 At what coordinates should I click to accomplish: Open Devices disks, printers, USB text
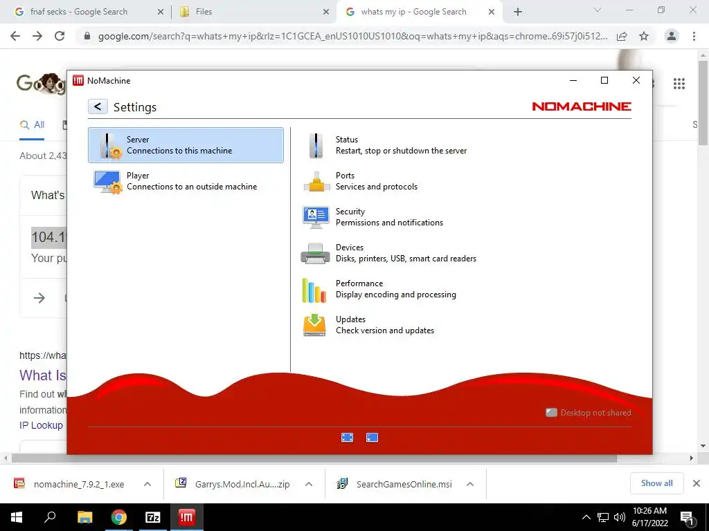click(x=406, y=253)
